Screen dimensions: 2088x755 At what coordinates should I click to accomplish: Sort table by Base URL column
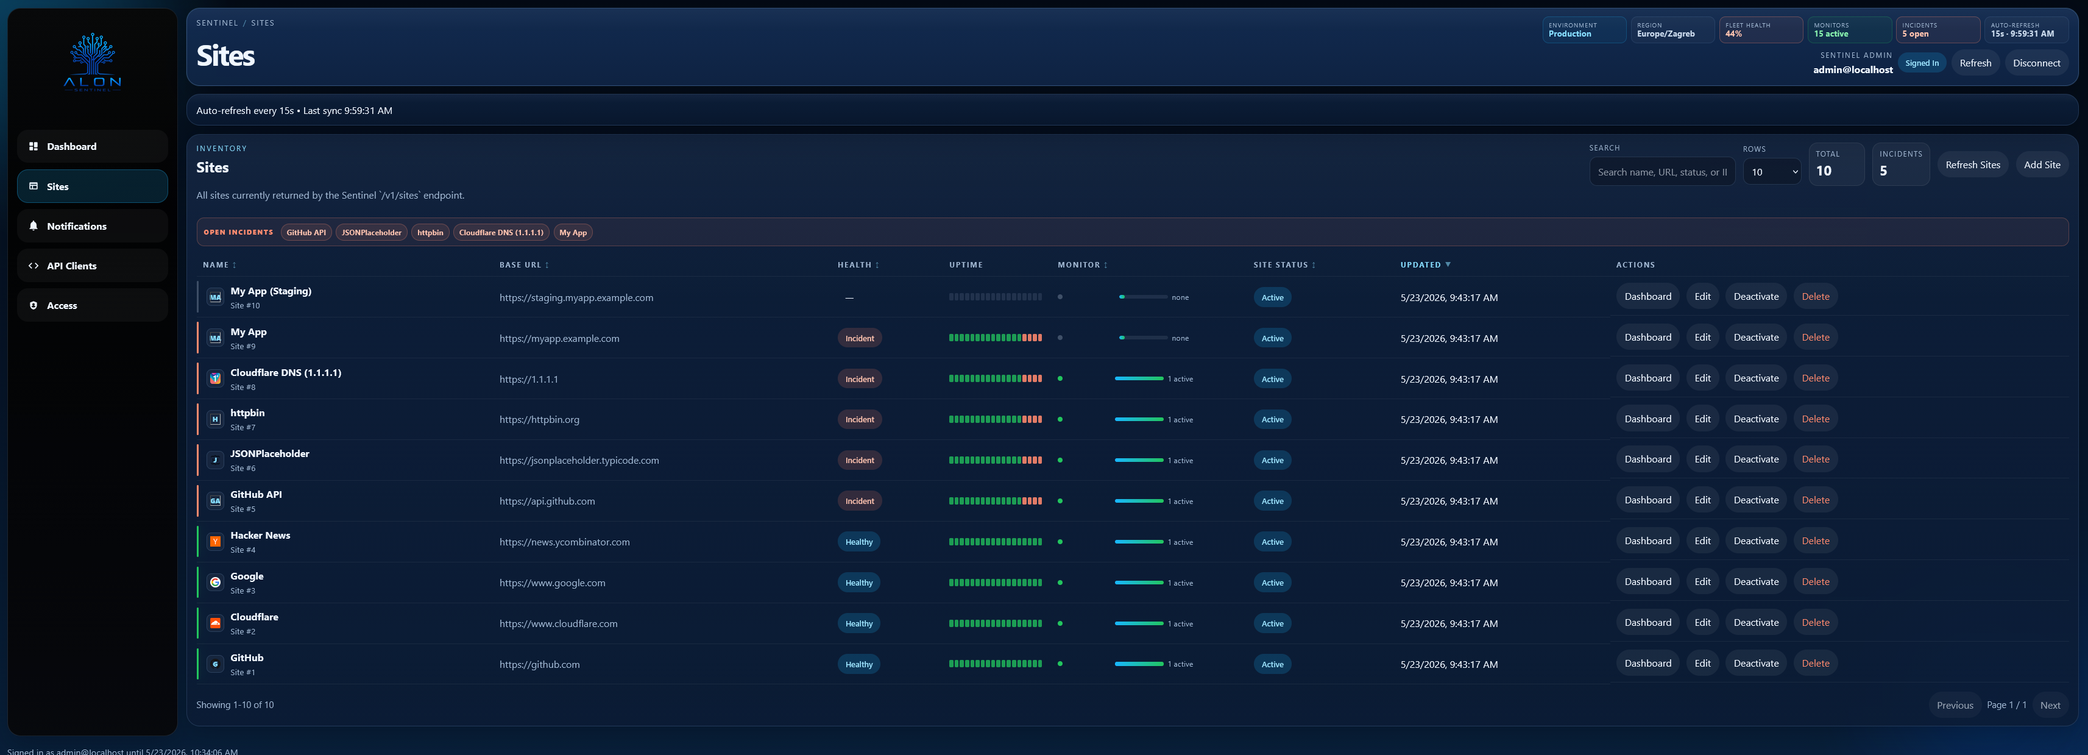coord(523,265)
